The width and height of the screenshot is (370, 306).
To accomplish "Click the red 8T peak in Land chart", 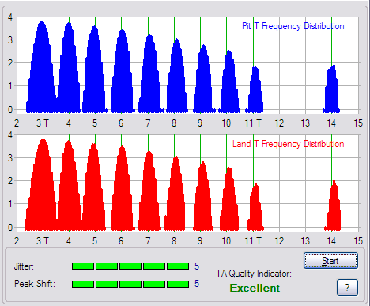I will pos(176,193).
